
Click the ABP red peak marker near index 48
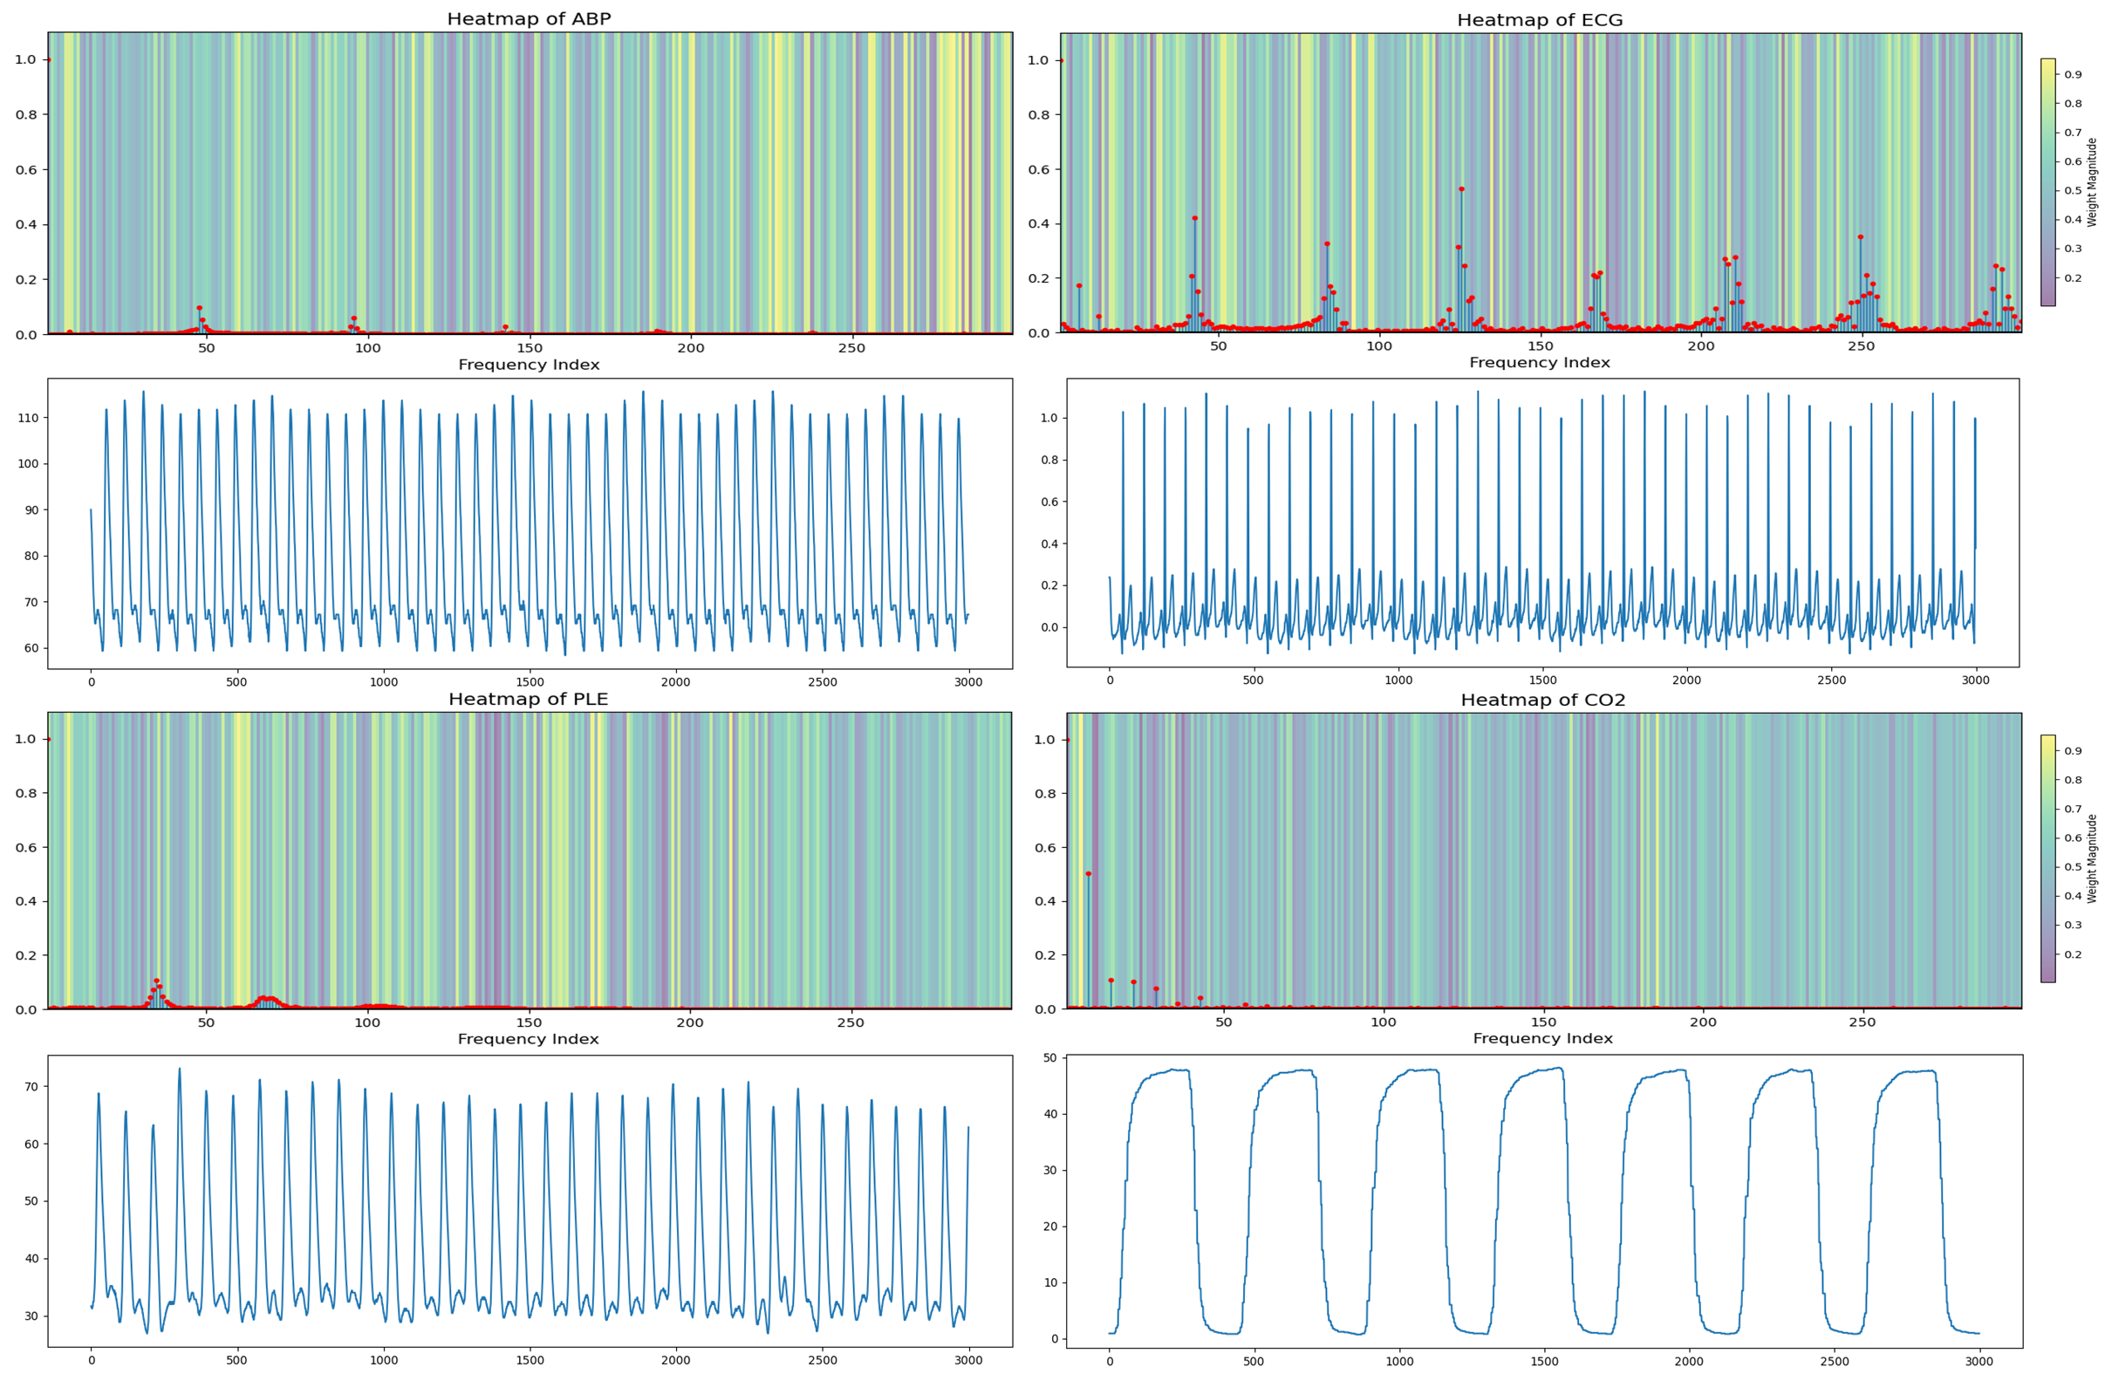(x=199, y=308)
